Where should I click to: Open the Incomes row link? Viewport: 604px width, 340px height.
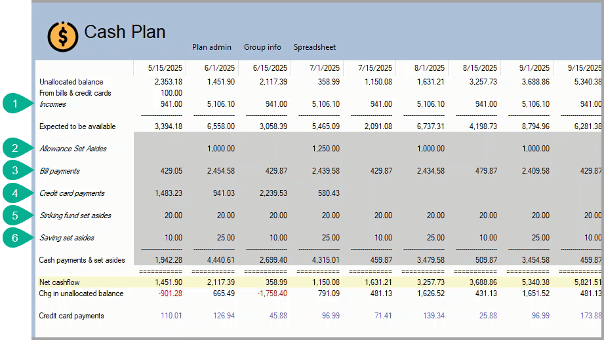click(52, 104)
